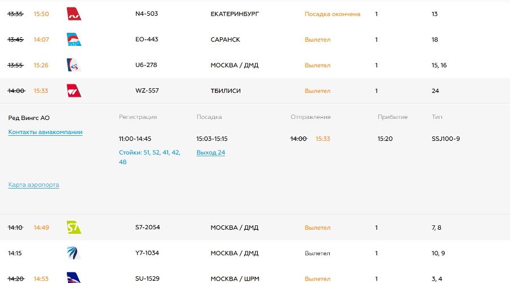The height and width of the screenshot is (283, 510).
Task: Click the SSJ100-9 aircraft type
Action: pos(445,139)
